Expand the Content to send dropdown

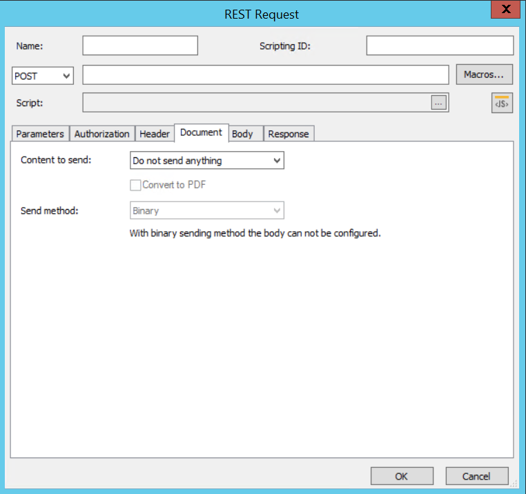pyautogui.click(x=207, y=160)
